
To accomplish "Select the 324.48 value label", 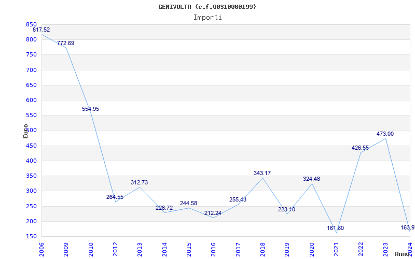I will point(312,179).
